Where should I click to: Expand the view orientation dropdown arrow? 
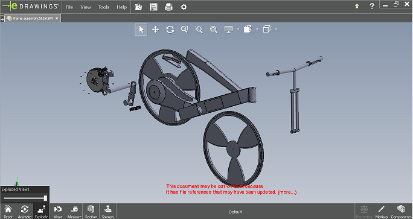(x=277, y=29)
